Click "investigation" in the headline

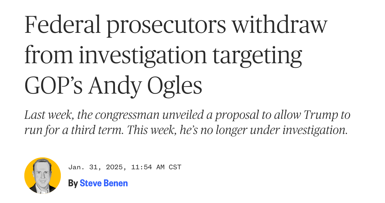point(143,55)
